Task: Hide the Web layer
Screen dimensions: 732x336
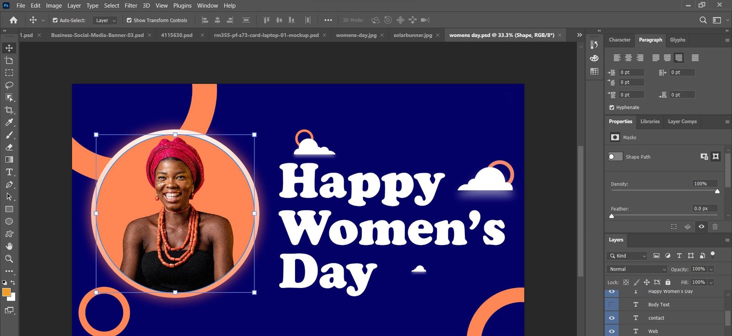Action: point(612,331)
